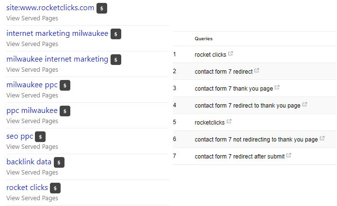This screenshot has height=206, width=337.
Task: Open external link icon for rocketclicks query
Action: pos(229,121)
